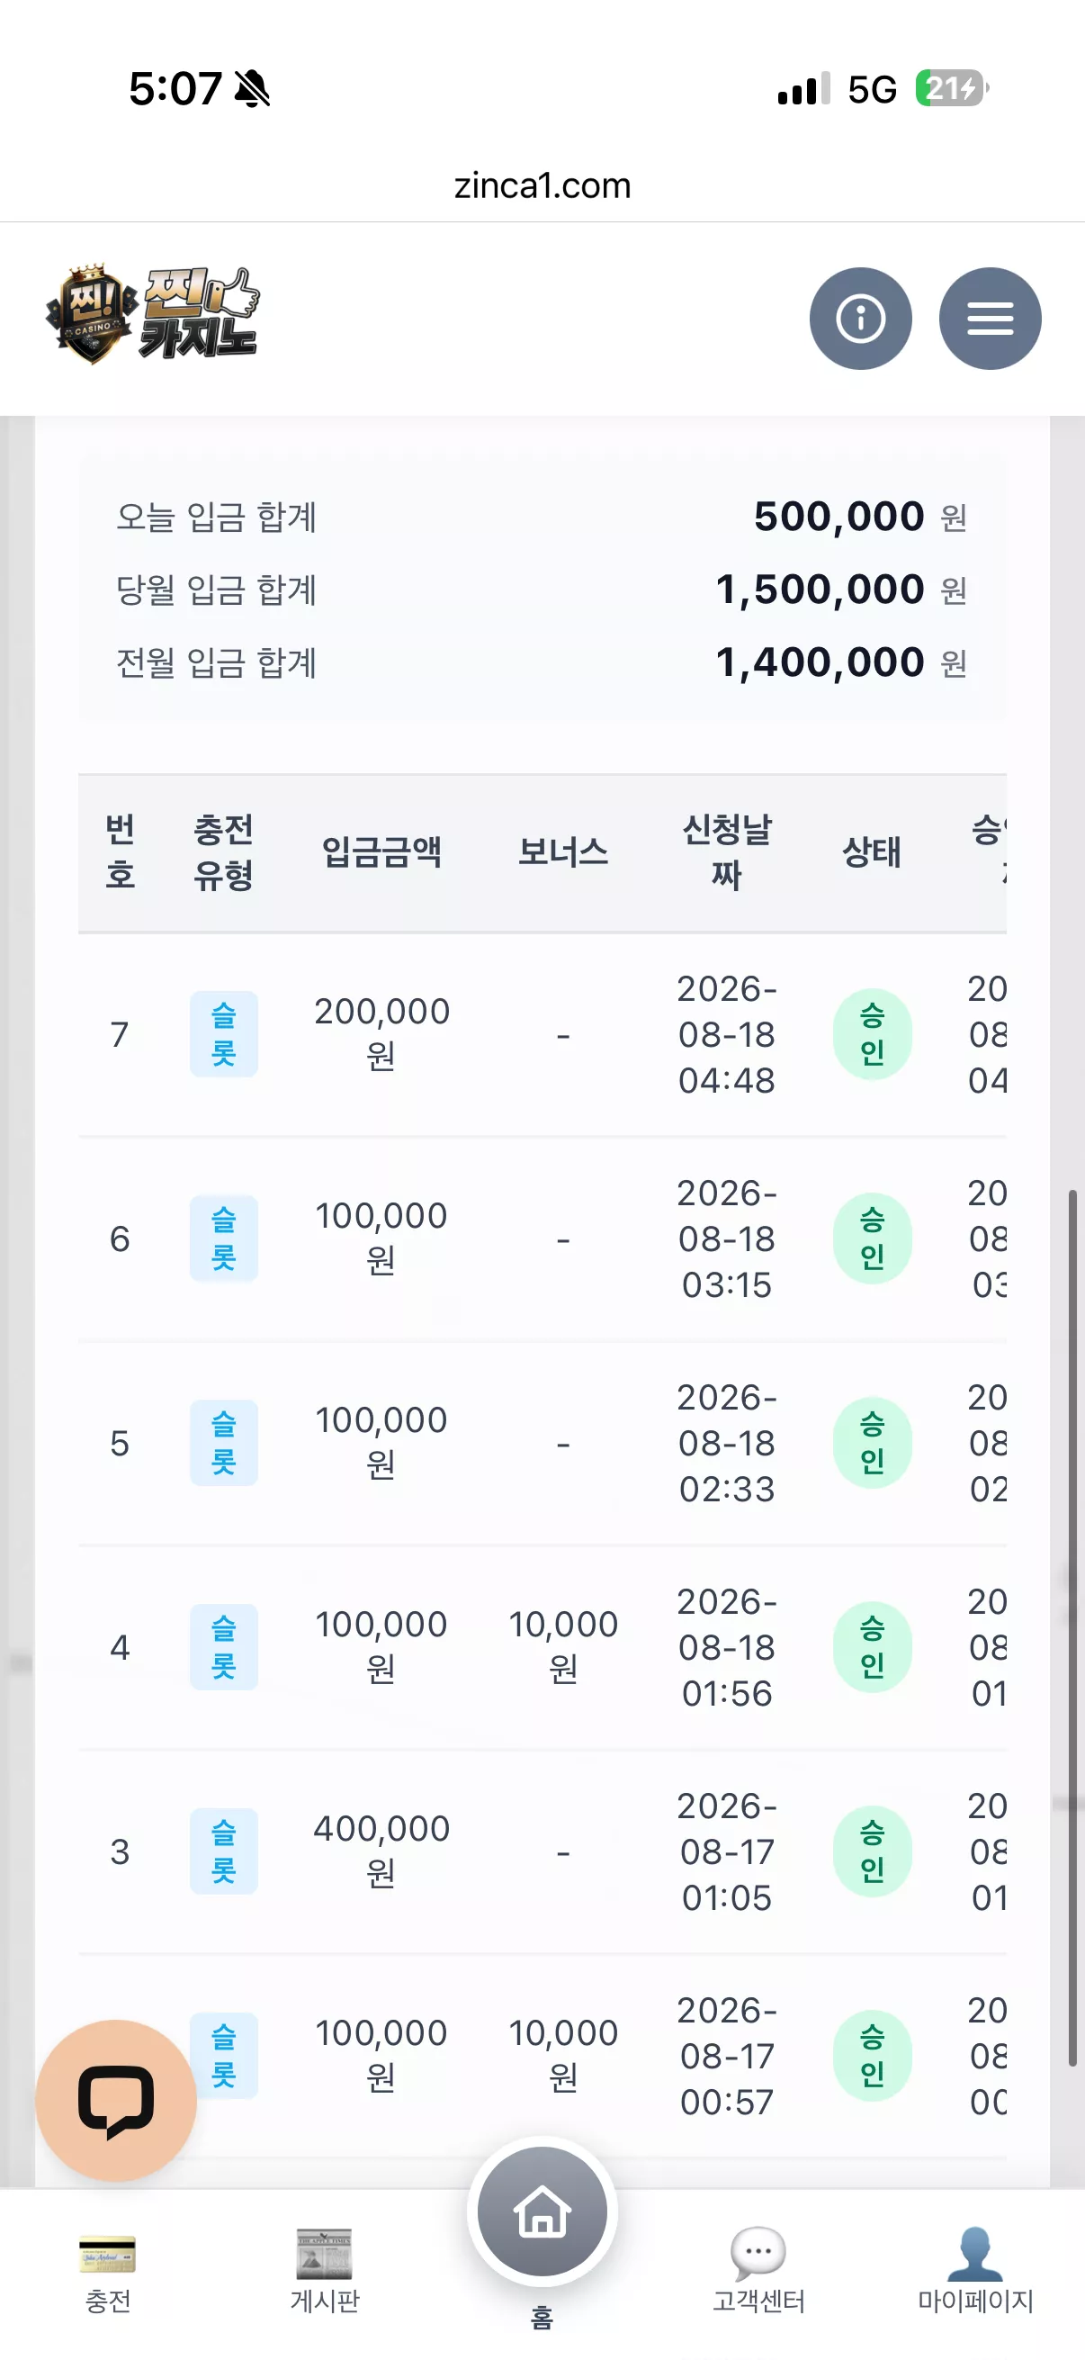Click the vertical scrollbar on the right
This screenshot has width=1085, height=2360.
(x=1072, y=1627)
